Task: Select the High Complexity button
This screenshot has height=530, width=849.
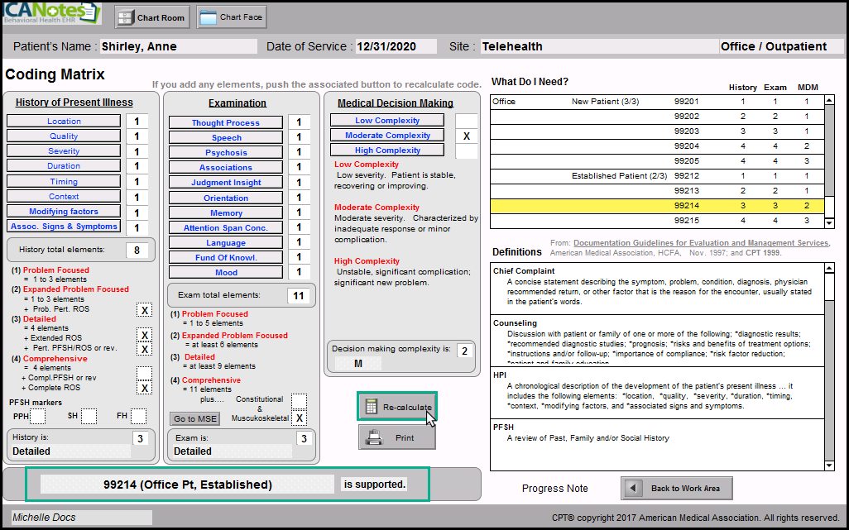Action: tap(387, 150)
